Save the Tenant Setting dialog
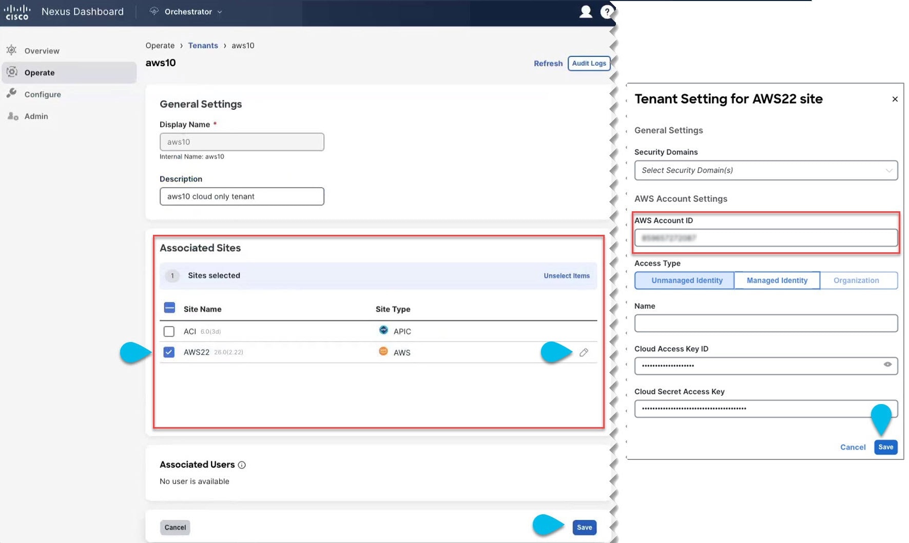Image resolution: width=909 pixels, height=543 pixels. point(885,447)
